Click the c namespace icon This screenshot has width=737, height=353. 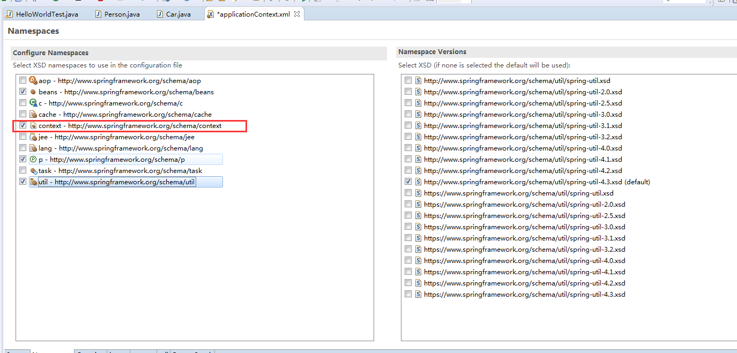pyautogui.click(x=33, y=103)
